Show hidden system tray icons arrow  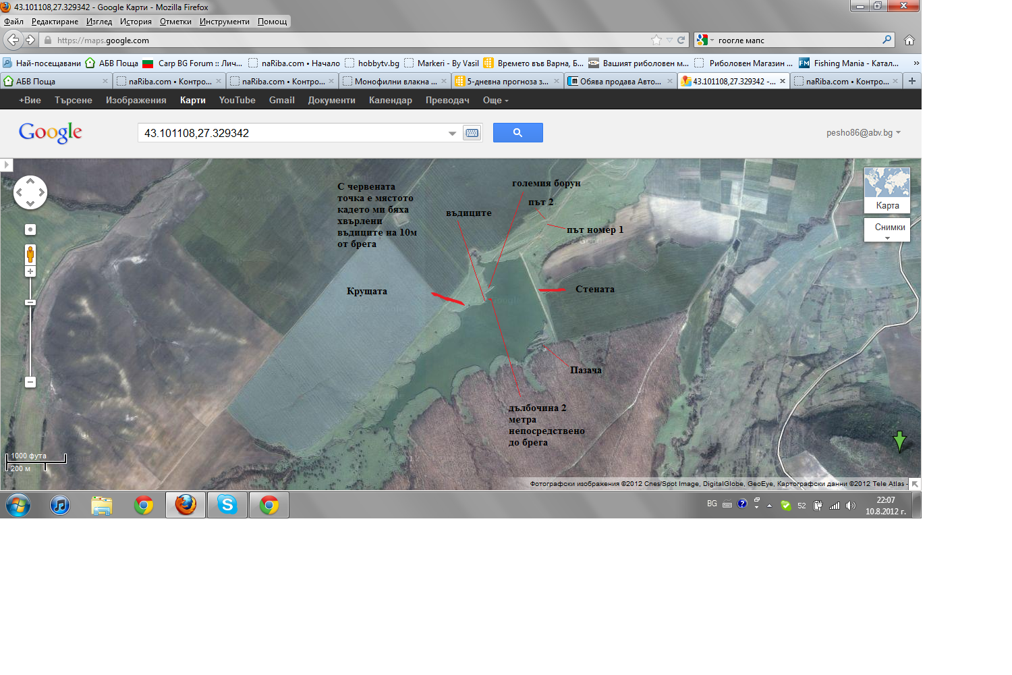pos(769,505)
